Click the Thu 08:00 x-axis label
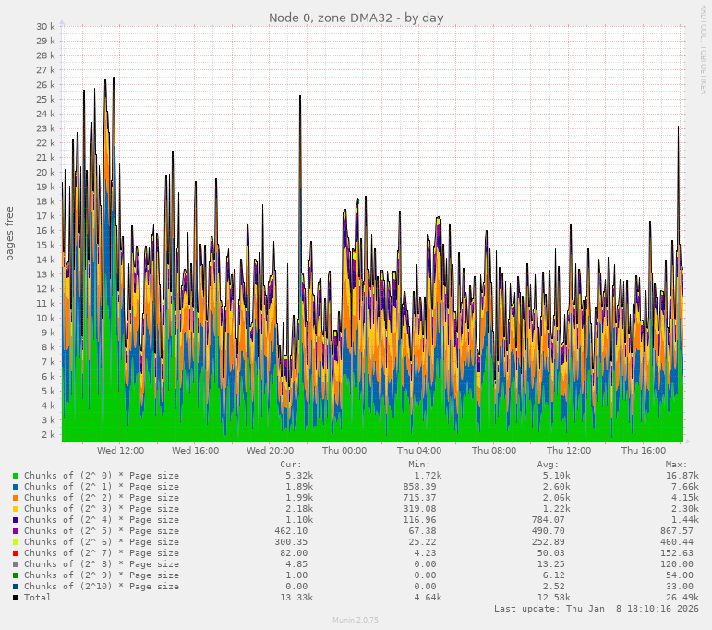This screenshot has width=712, height=630. 494,451
